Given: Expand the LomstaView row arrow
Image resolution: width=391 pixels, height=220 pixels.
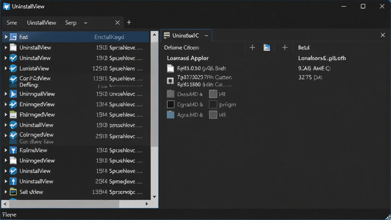Looking at the screenshot, I should (6, 68).
